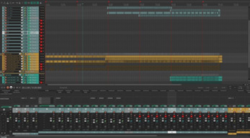Click the fader of the highlighted mixer channel
This screenshot has width=250, height=138.
(171, 120)
